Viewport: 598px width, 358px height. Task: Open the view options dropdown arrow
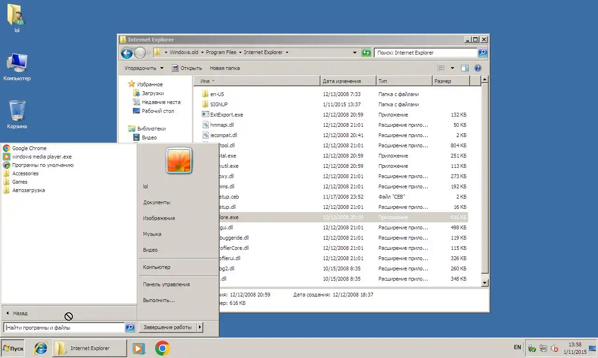click(x=452, y=68)
